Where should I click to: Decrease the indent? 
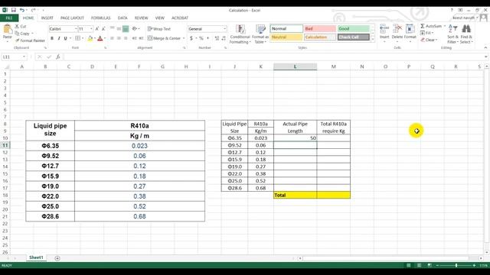tap(135, 38)
